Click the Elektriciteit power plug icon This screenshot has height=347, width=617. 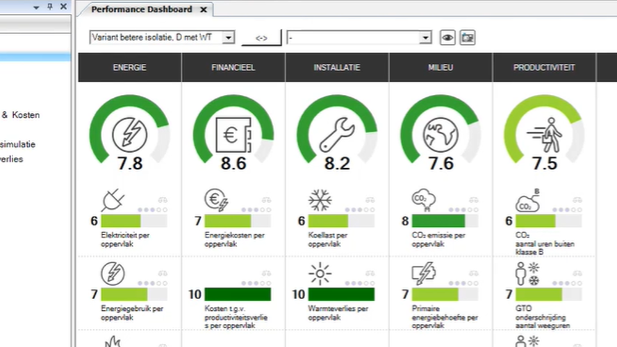[x=113, y=201]
